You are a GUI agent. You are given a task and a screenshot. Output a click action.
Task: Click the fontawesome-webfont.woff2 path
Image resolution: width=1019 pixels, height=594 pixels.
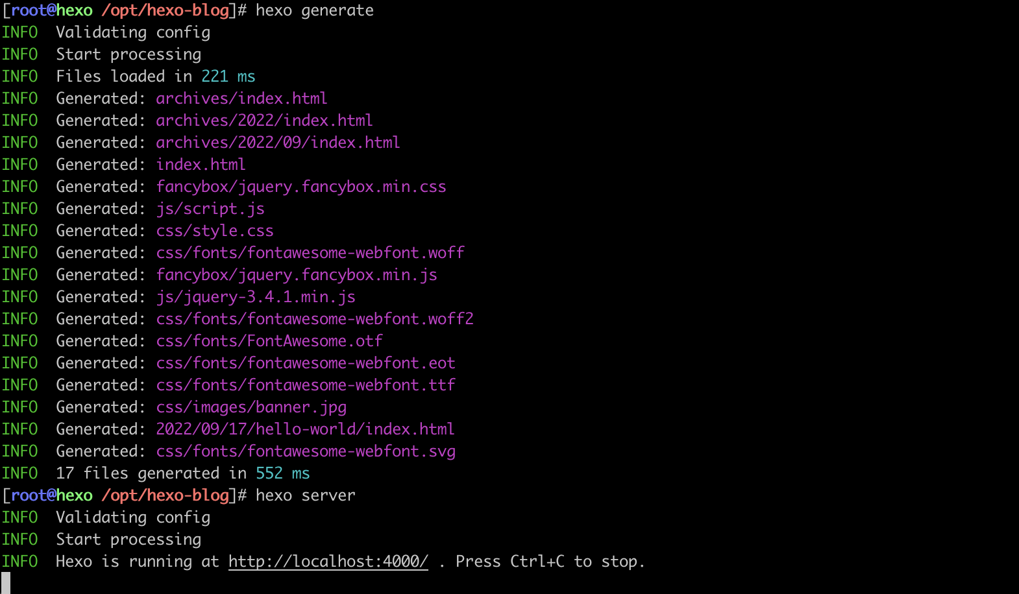coord(314,319)
